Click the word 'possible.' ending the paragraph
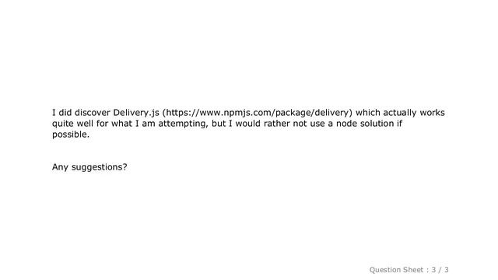Image resolution: width=498 pixels, height=280 pixels. (71, 135)
